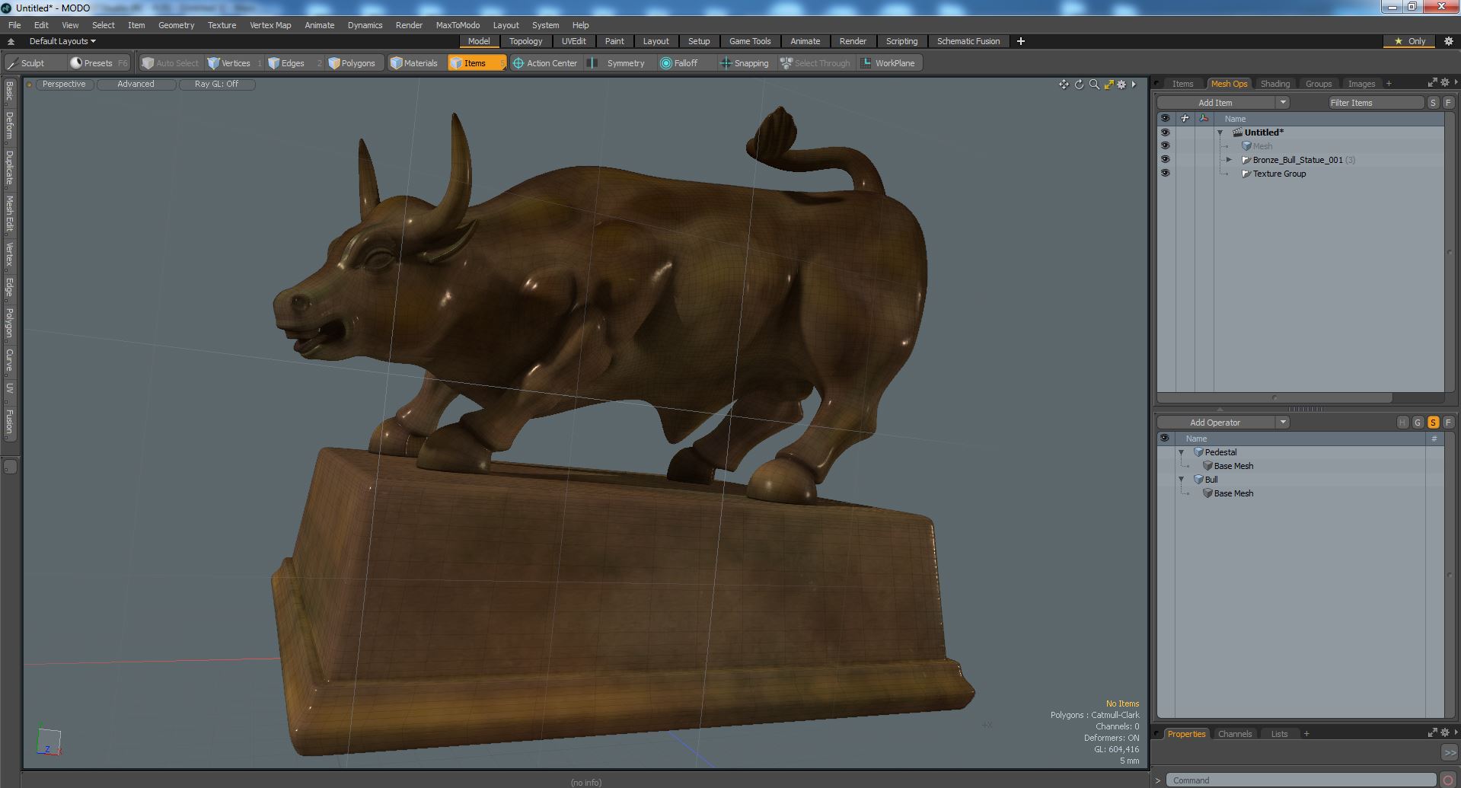Image resolution: width=1461 pixels, height=788 pixels.
Task: Collapse the Untitled scene tree
Action: [x=1220, y=132]
